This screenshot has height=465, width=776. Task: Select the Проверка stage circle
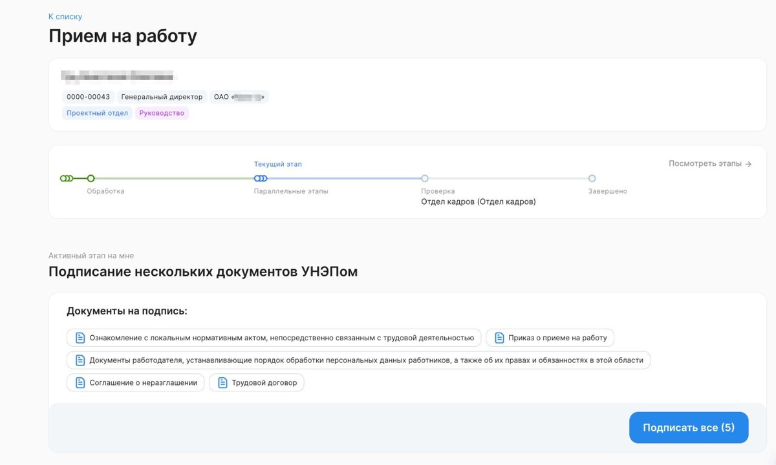(x=425, y=178)
